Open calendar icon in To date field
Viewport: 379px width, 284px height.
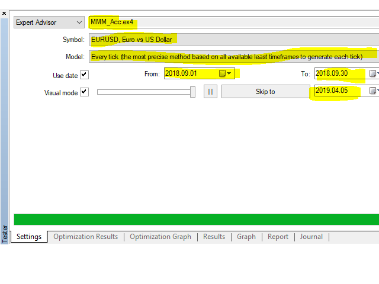click(372, 73)
